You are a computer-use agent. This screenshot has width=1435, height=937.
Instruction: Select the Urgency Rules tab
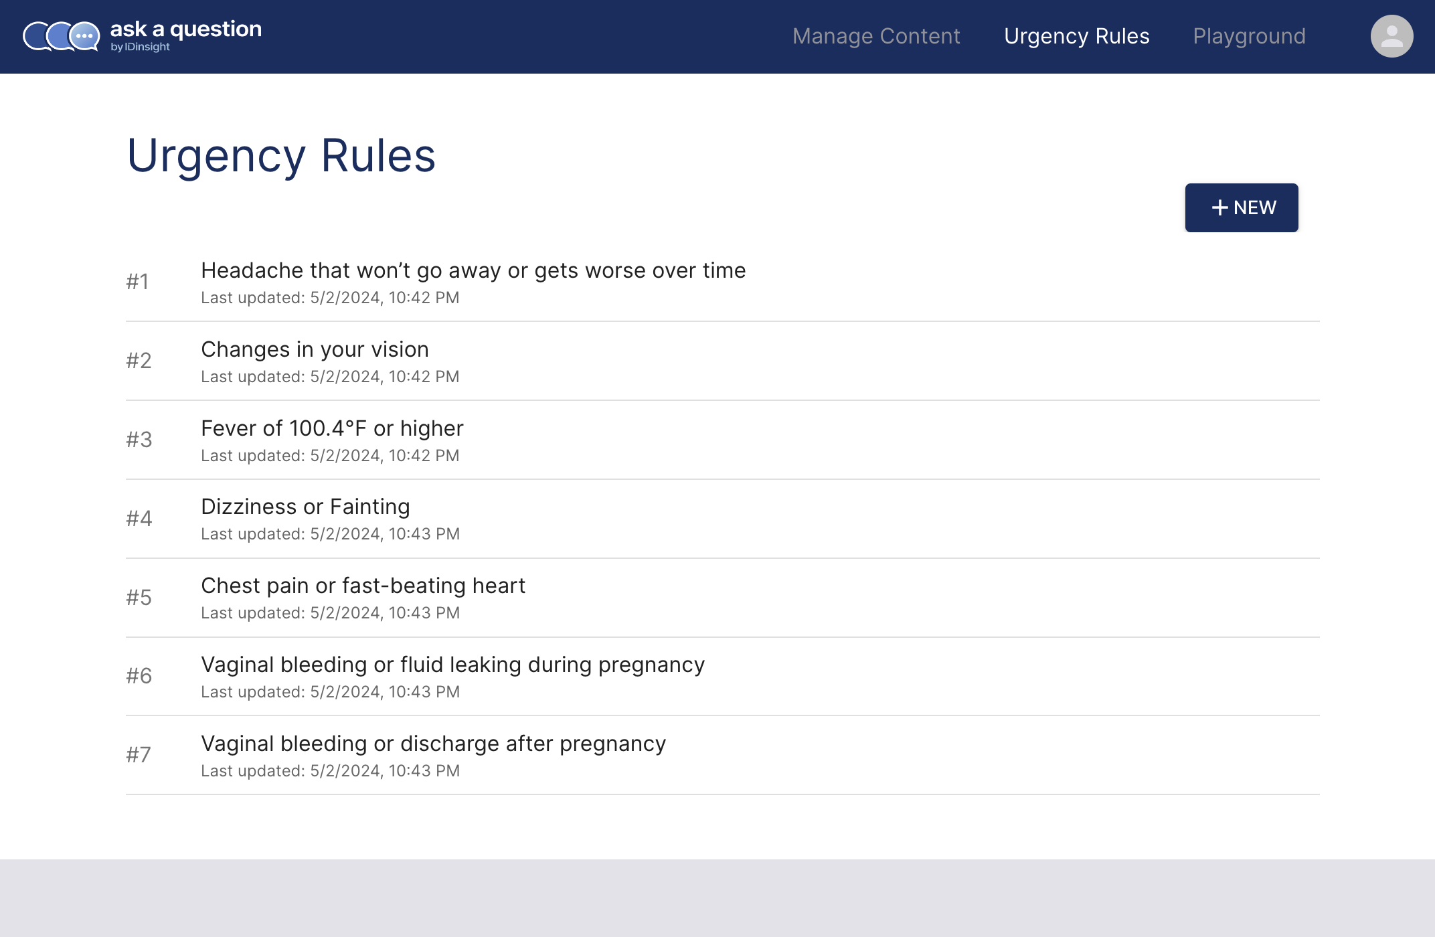(1076, 36)
